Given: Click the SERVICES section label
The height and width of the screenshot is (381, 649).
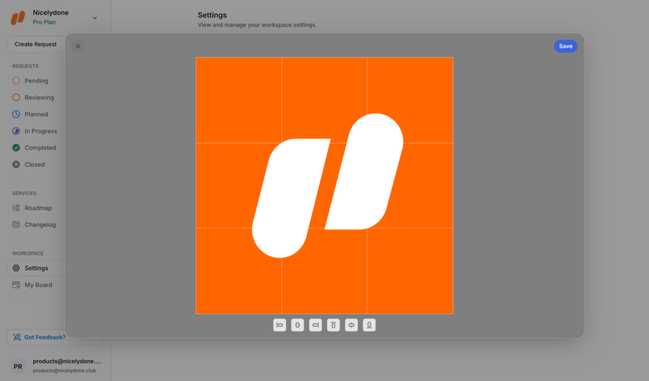Looking at the screenshot, I should tap(24, 193).
